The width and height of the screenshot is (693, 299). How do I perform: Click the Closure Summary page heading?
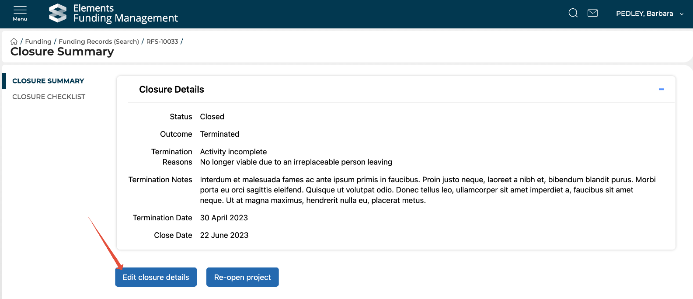(x=62, y=52)
